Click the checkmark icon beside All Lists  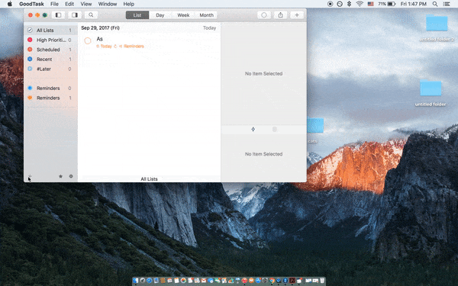pyautogui.click(x=30, y=30)
